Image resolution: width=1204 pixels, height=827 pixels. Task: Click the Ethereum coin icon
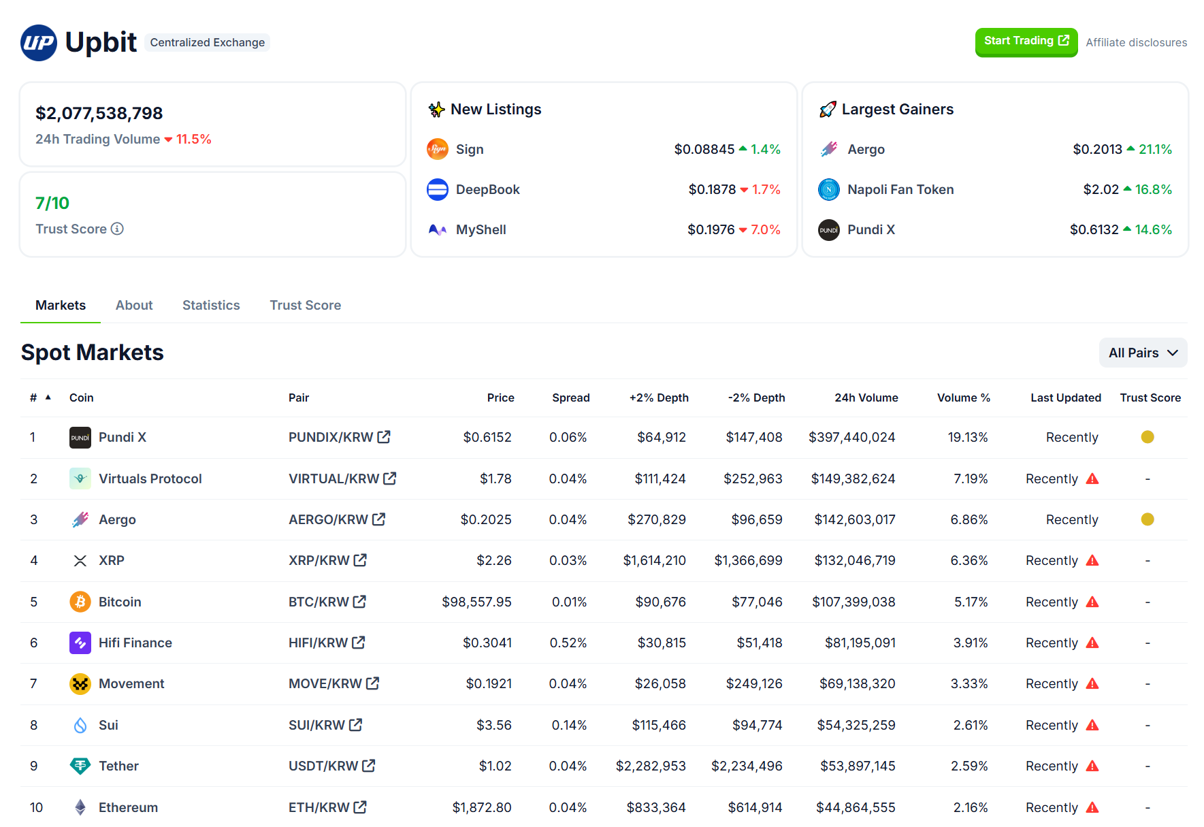coord(80,807)
